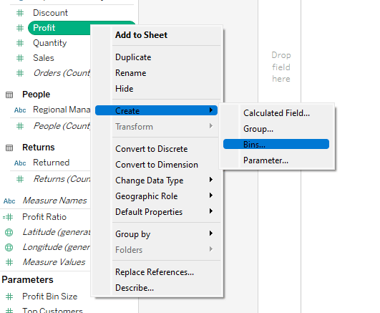Select the Sales measure field
The height and width of the screenshot is (313, 380).
pos(44,58)
